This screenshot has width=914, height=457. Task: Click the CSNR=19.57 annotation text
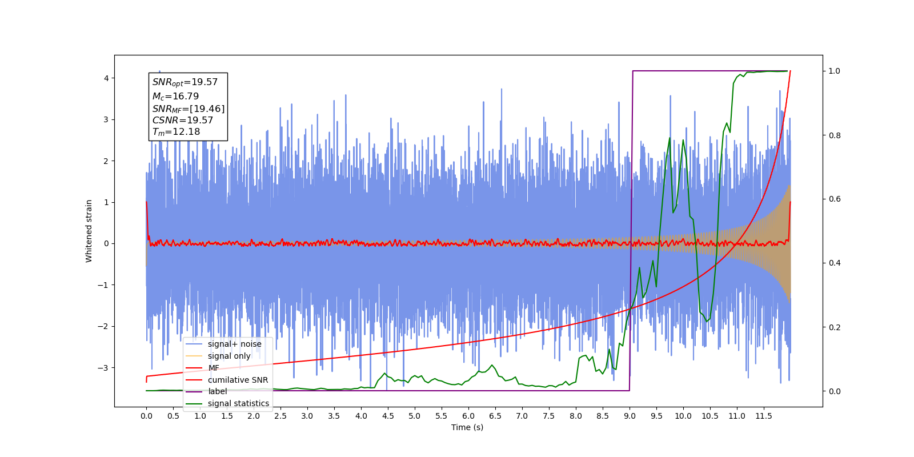pyautogui.click(x=183, y=121)
